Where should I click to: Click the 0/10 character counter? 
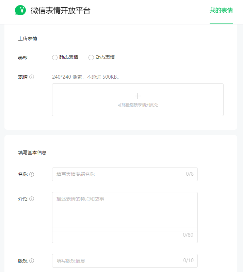tap(188, 260)
